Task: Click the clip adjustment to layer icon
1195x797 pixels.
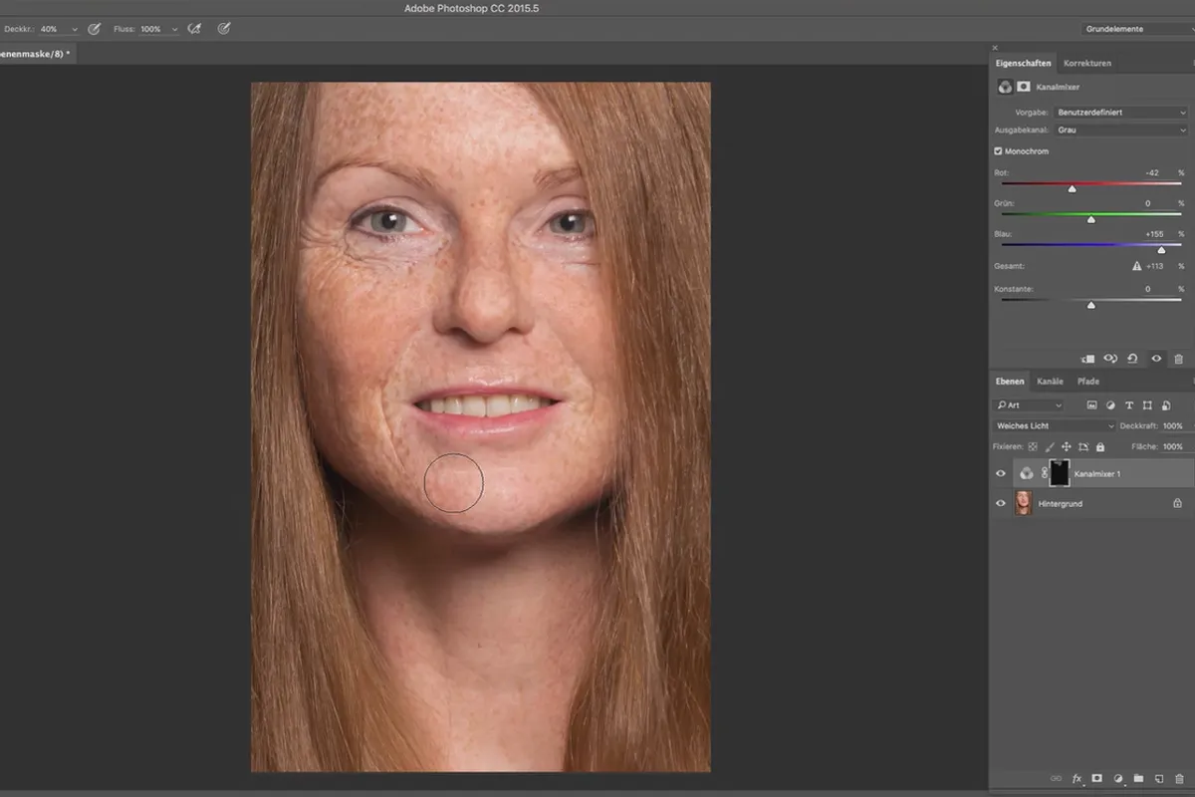Action: [1087, 359]
